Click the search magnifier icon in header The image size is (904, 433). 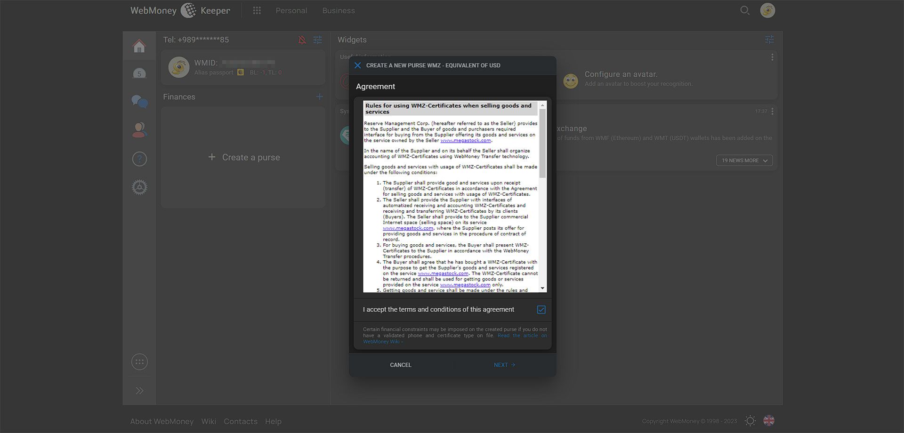click(744, 10)
